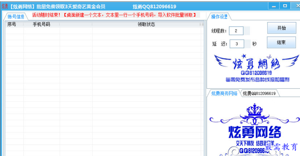Click the 炫勇QQ812096619 title bar text
This screenshot has width=300, height=156.
[154, 7]
